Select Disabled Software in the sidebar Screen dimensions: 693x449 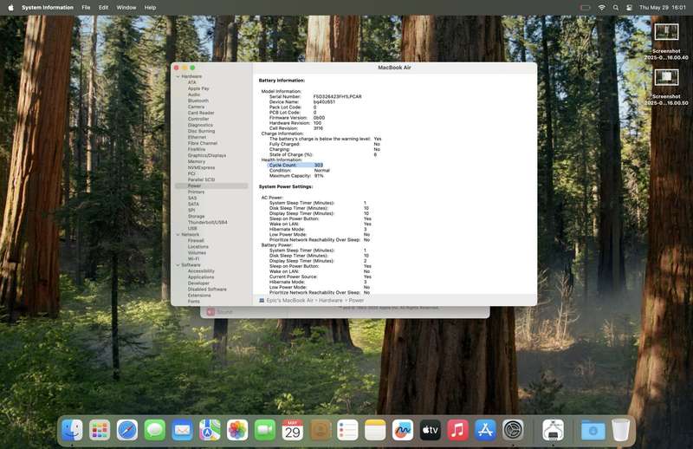(x=207, y=290)
